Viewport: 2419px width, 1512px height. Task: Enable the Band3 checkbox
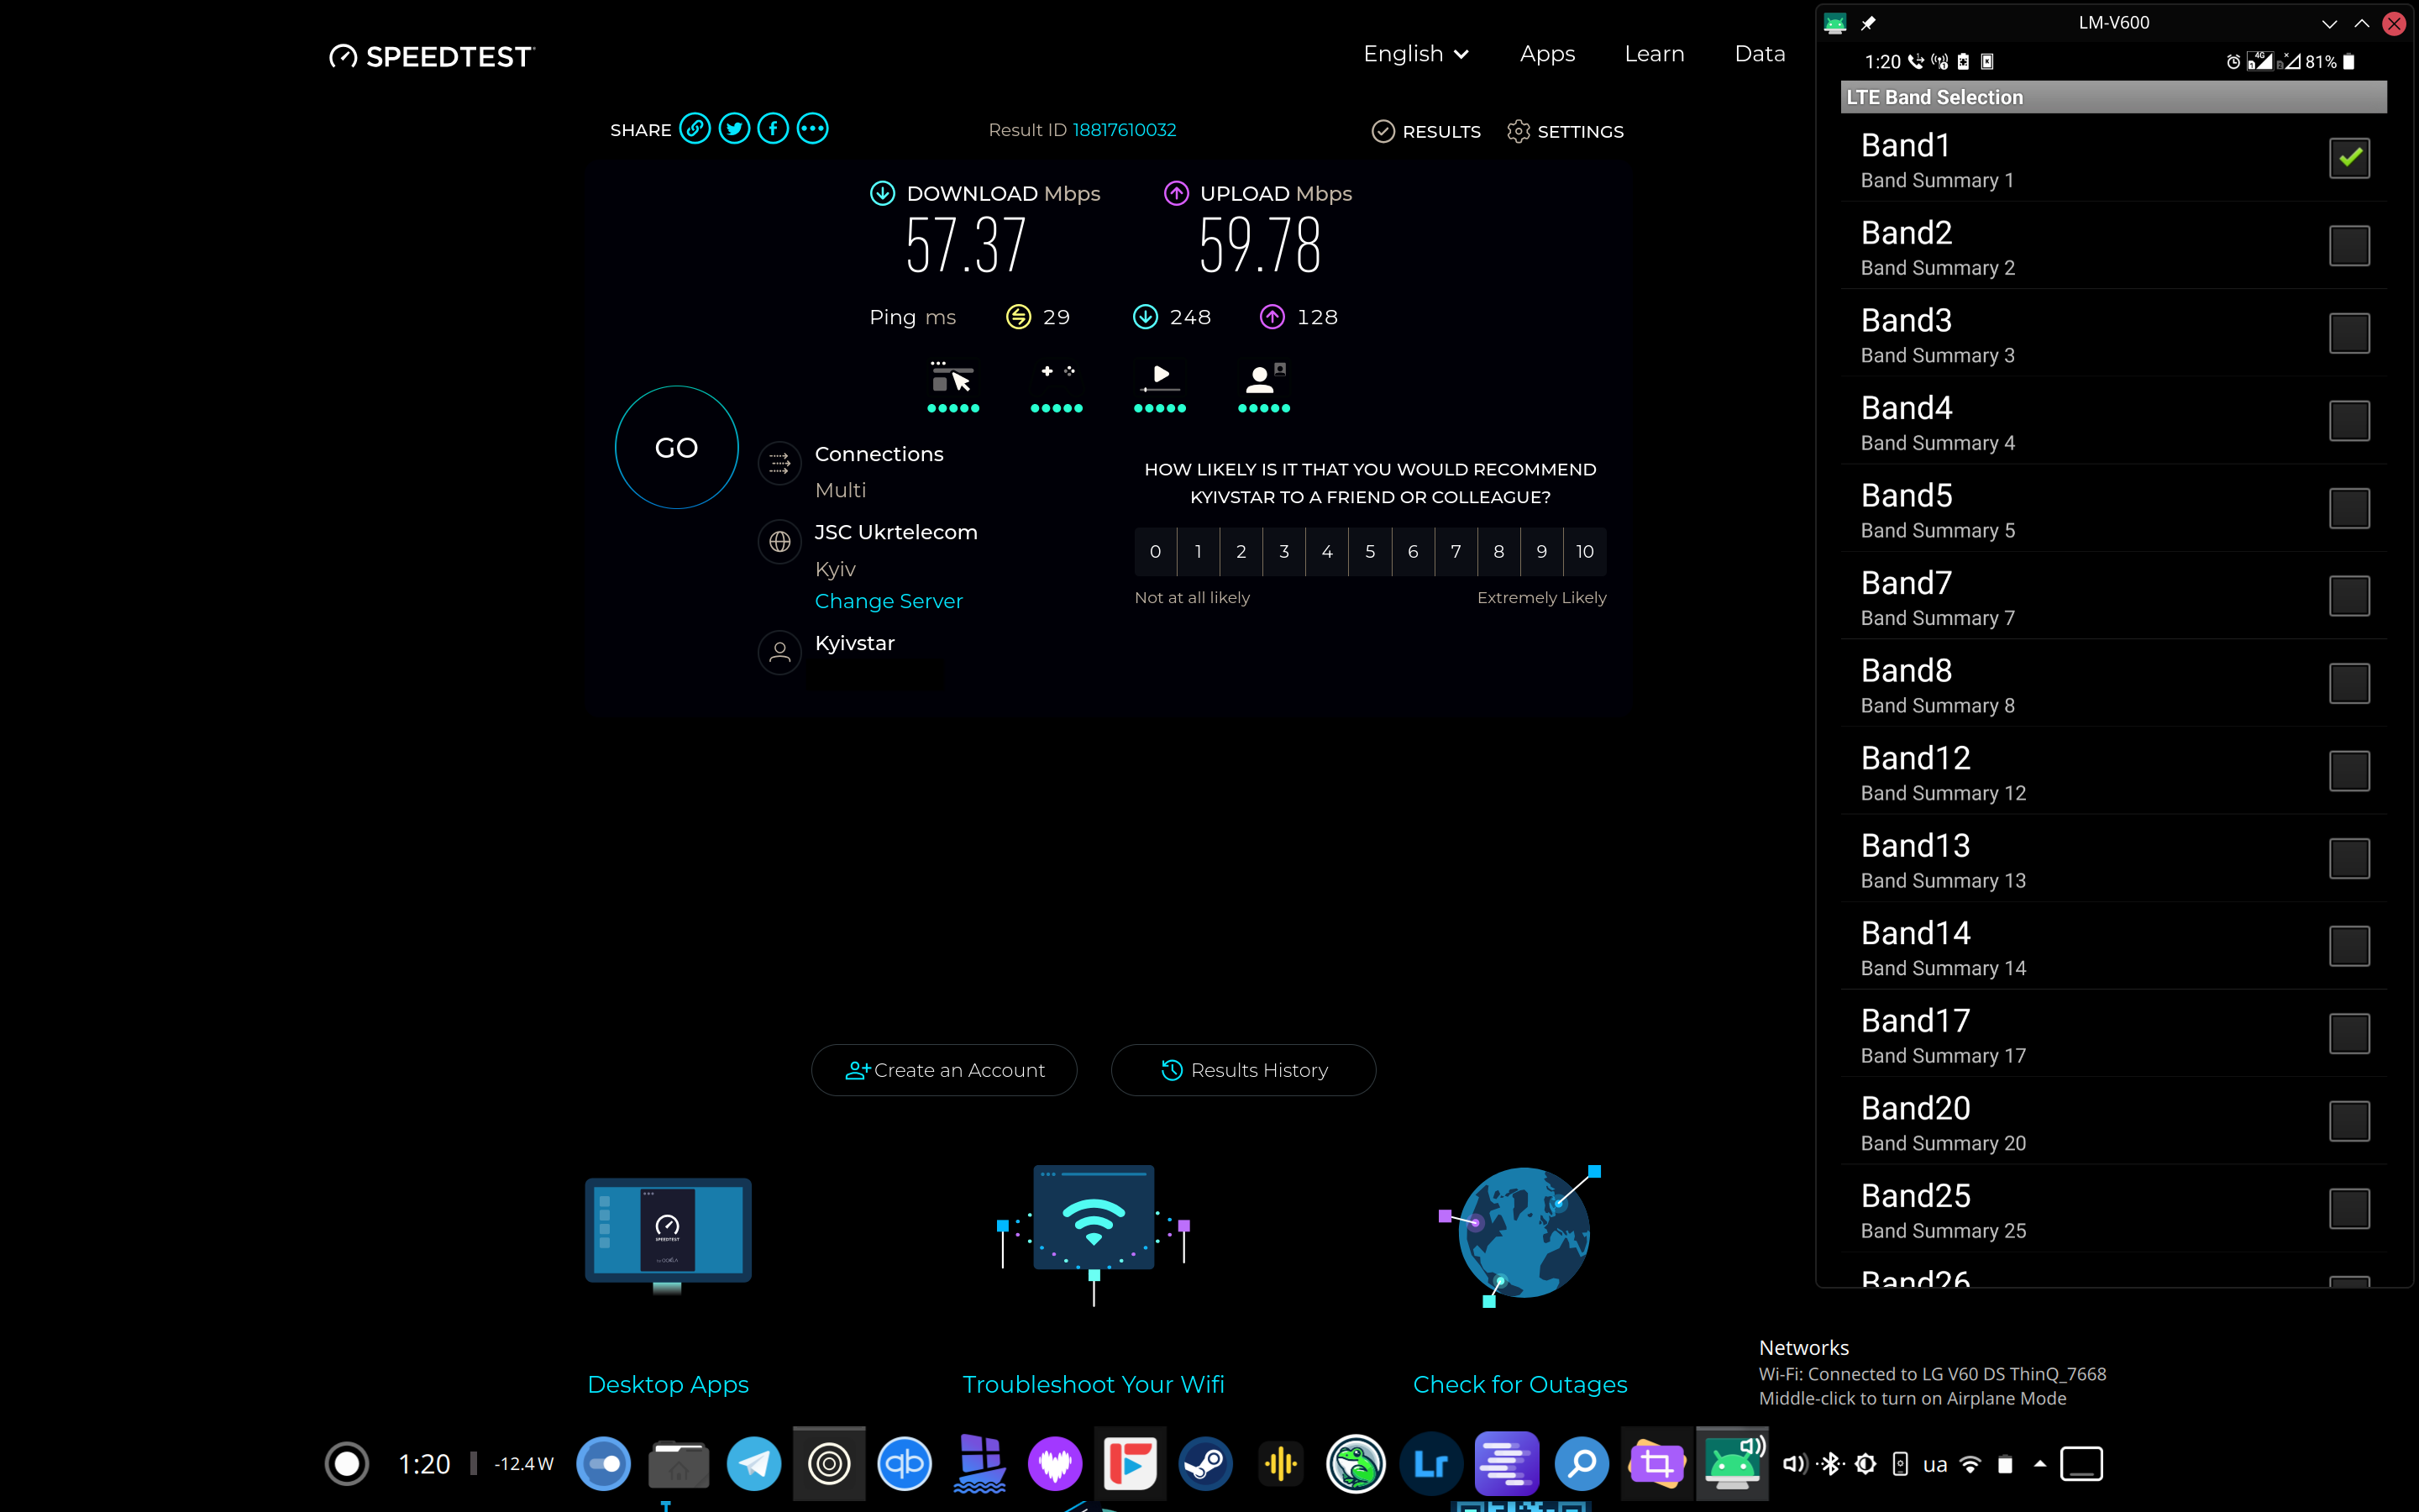pyautogui.click(x=2348, y=333)
